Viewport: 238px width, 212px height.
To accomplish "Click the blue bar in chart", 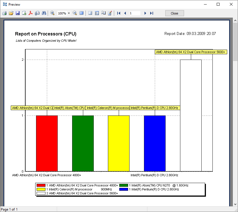I will pos(155,143).
